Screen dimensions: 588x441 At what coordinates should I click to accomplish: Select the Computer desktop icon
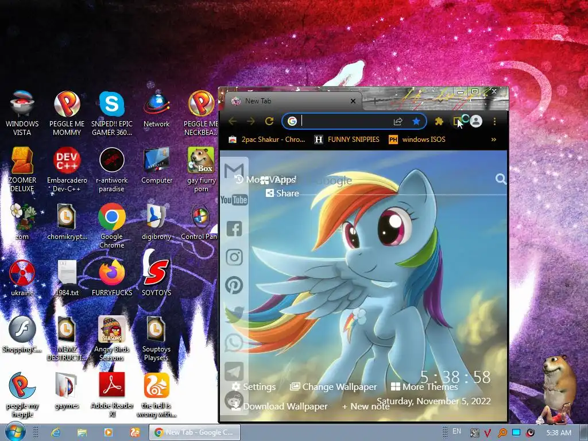click(x=157, y=166)
